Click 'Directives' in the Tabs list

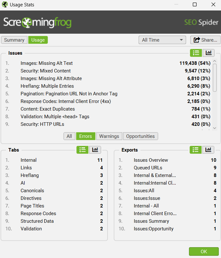[31, 198]
